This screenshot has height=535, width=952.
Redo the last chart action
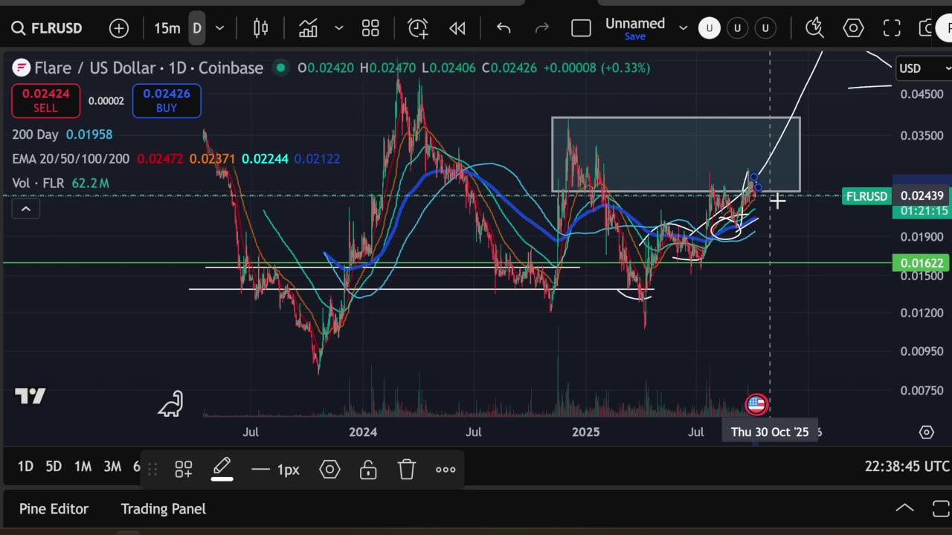point(542,28)
